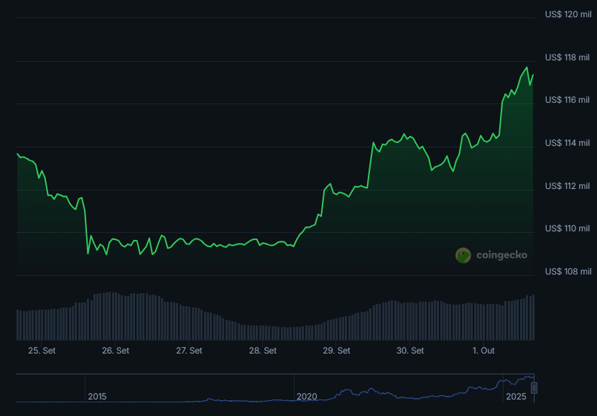Select the 29. Set date label
The width and height of the screenshot is (597, 416).
[336, 351]
